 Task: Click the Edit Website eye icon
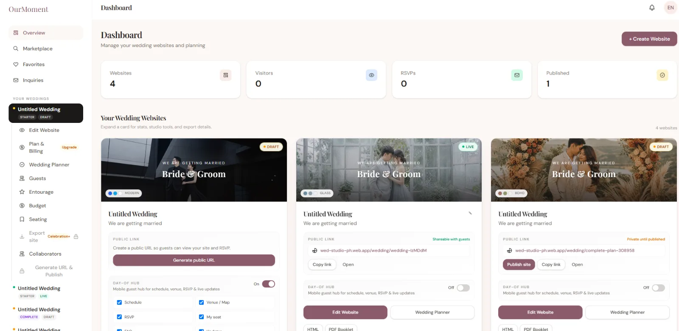point(22,130)
